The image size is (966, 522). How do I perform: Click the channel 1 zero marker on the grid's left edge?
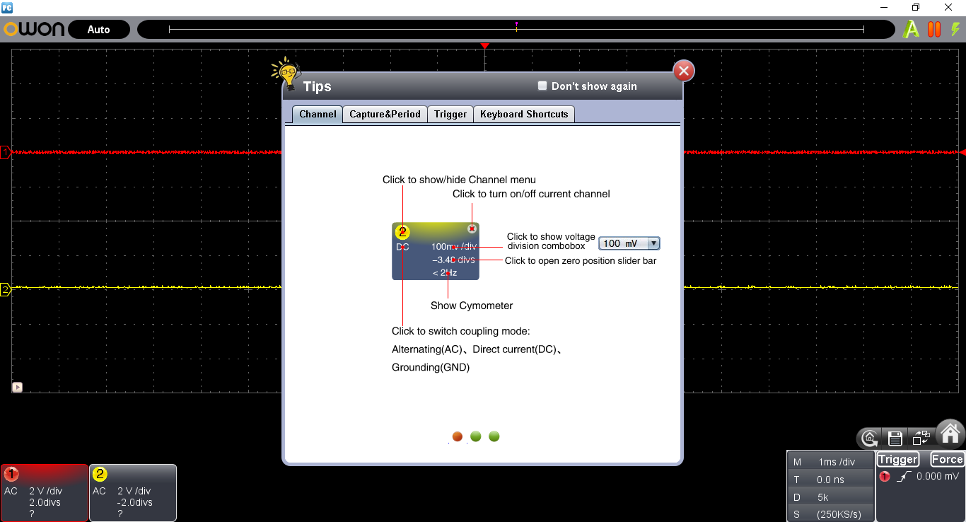[5, 152]
